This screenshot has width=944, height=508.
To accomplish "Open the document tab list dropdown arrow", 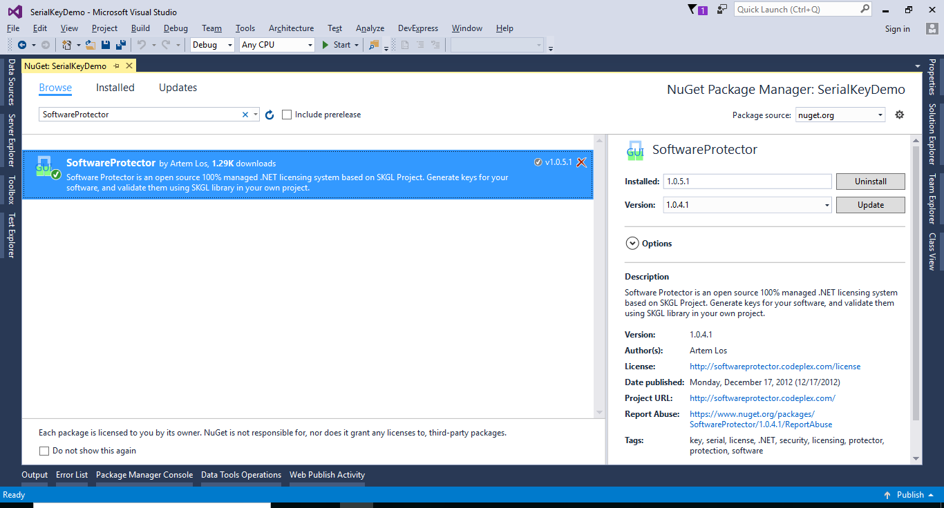I will point(918,66).
